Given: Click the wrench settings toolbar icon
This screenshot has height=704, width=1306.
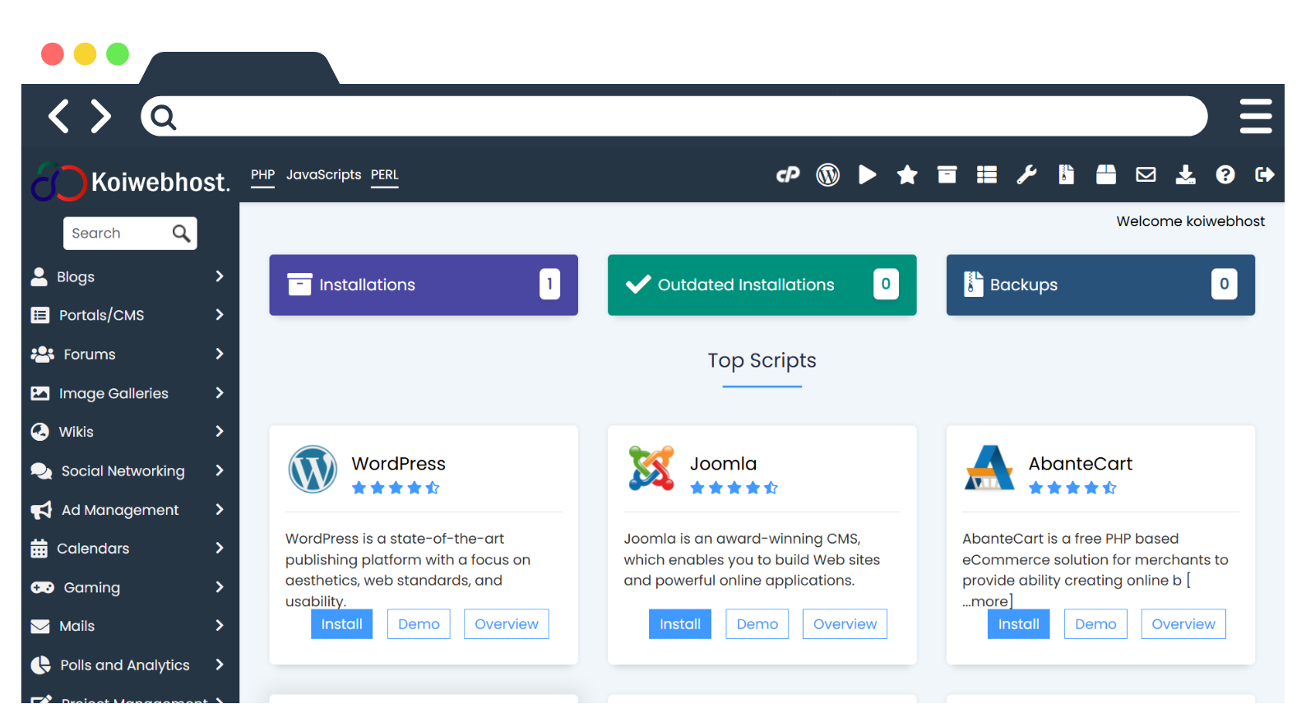Looking at the screenshot, I should point(1026,174).
